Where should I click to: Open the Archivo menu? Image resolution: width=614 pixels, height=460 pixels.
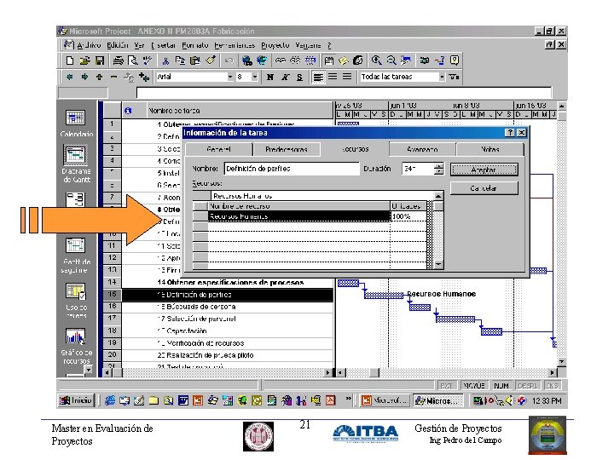click(x=89, y=45)
